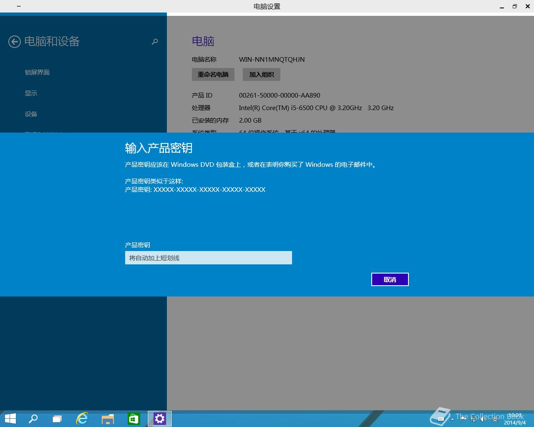Click the 英 input language indicator
Image resolution: width=534 pixels, height=427 pixels.
click(495, 419)
